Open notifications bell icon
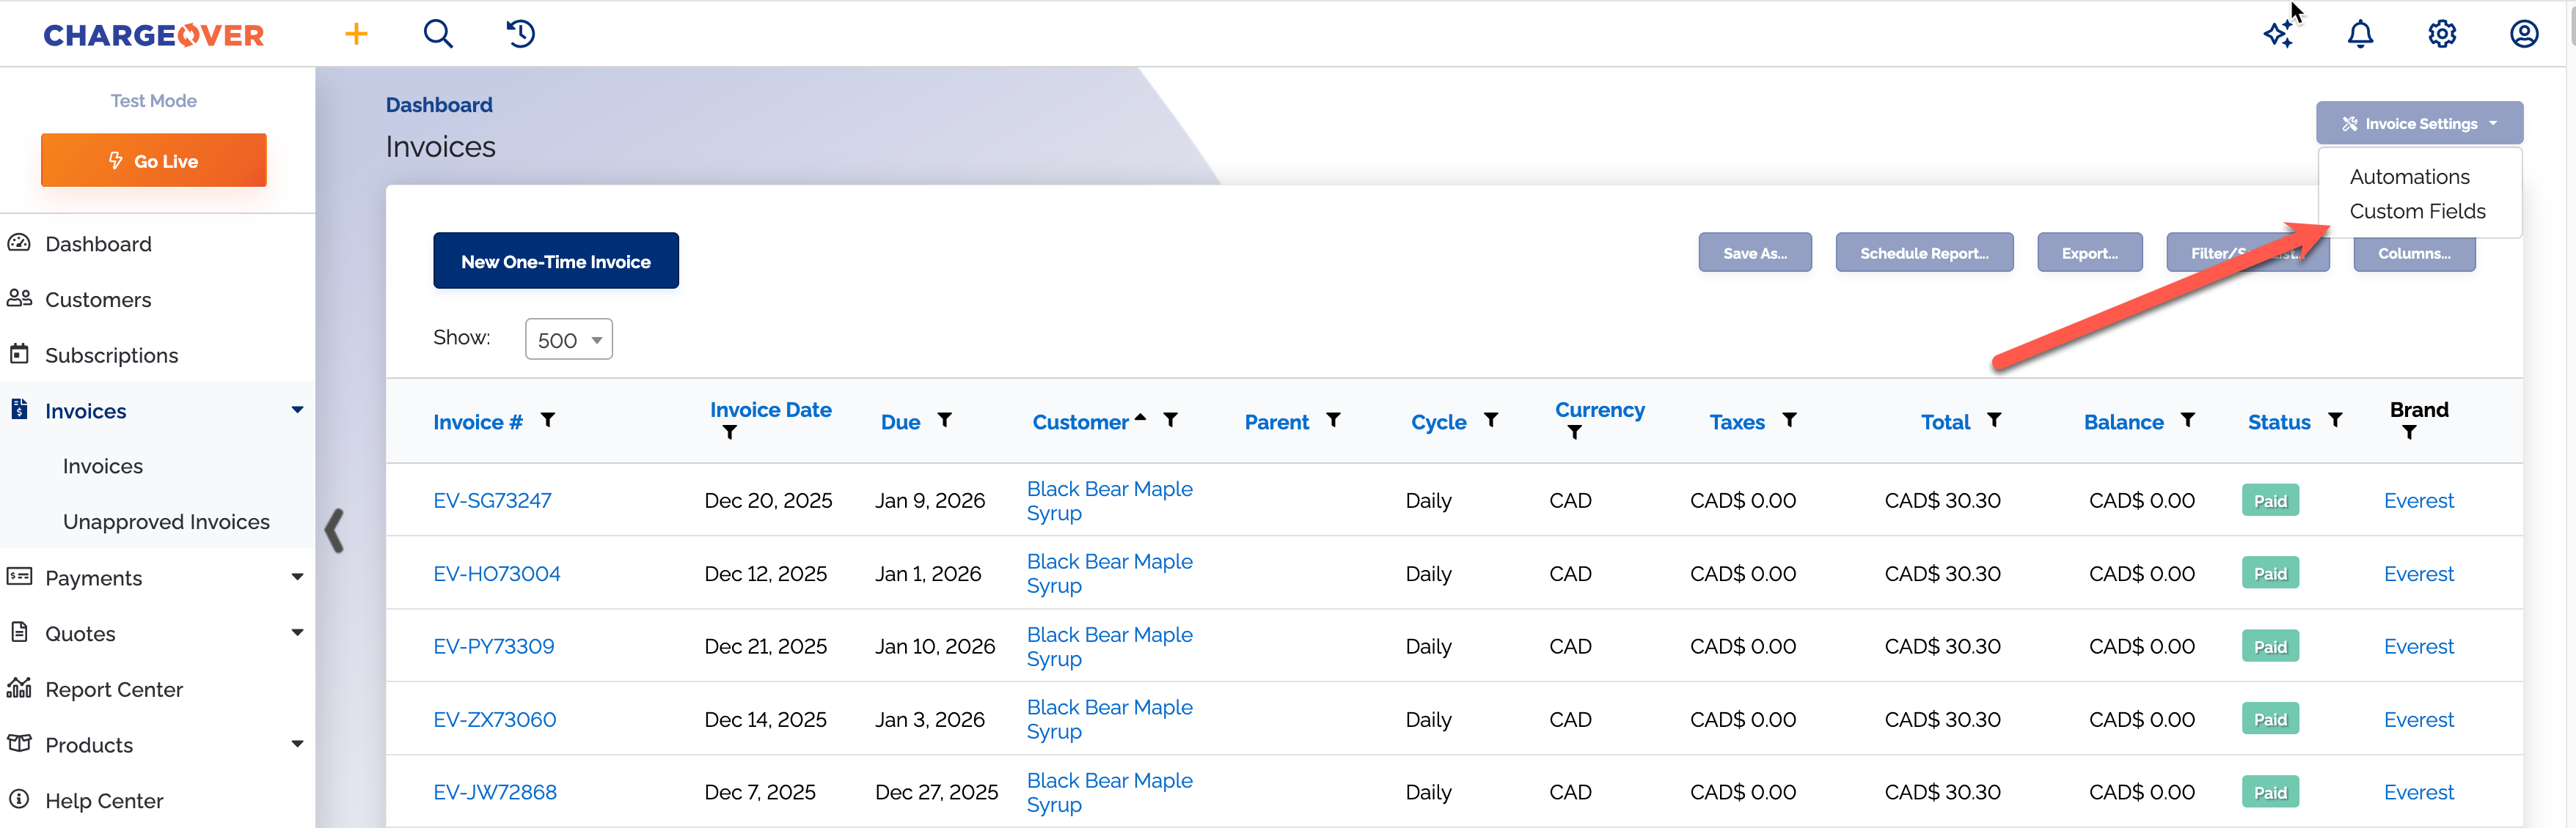Viewport: 2576px width, 828px height. 2360,34
